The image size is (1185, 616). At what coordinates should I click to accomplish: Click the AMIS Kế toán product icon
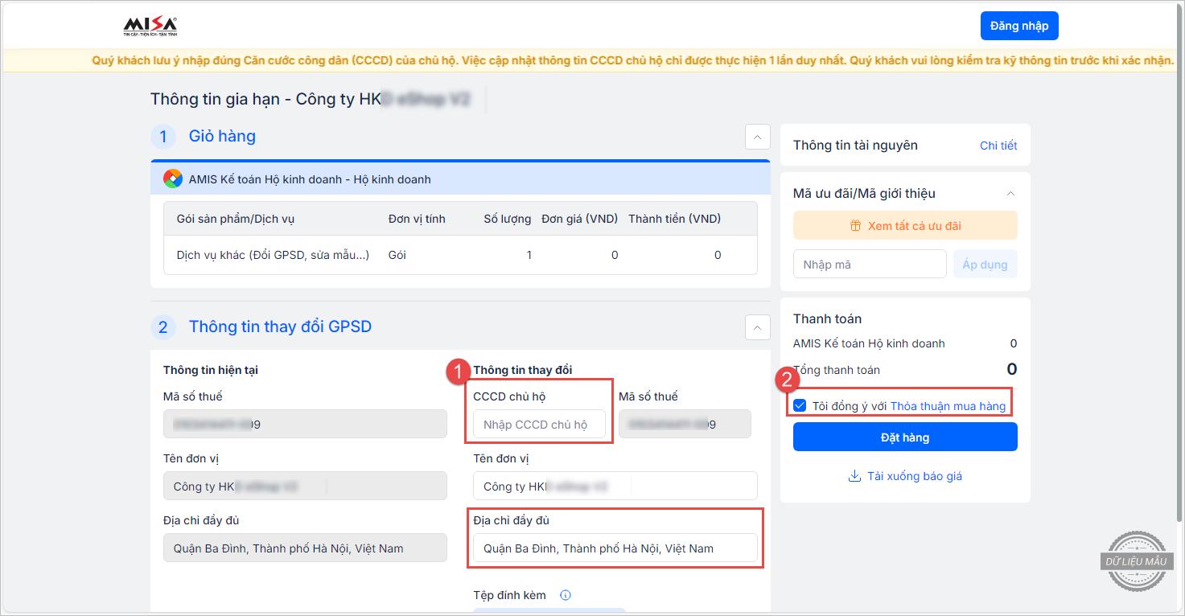(x=173, y=179)
